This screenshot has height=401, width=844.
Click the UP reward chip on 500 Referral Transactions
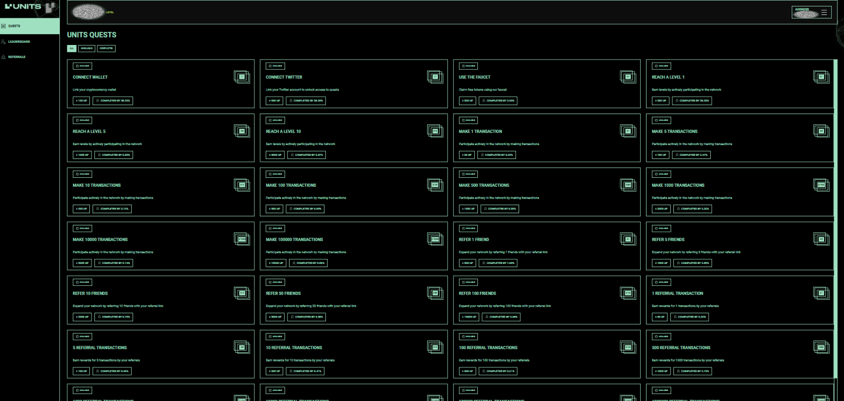click(x=660, y=371)
